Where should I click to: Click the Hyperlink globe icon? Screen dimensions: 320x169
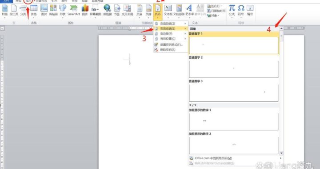108,10
